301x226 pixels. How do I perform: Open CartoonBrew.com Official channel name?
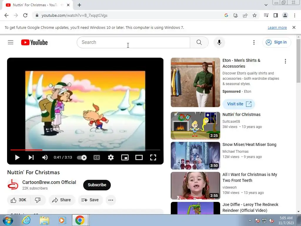pyautogui.click(x=49, y=182)
